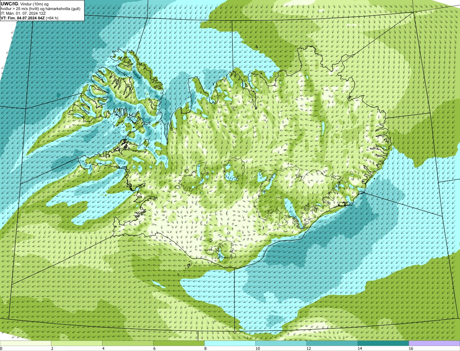Click the legend label "4"
This screenshot has height=351, width=460.
pyautogui.click(x=103, y=349)
